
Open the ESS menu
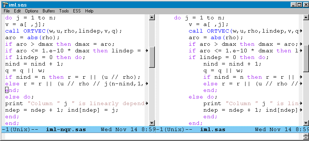point(77,11)
